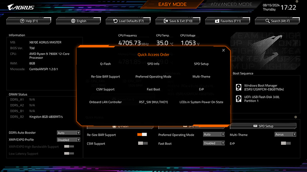This screenshot has height=172, width=307.
Task: Close the Quick Access Order dialog
Action: tap(223, 50)
